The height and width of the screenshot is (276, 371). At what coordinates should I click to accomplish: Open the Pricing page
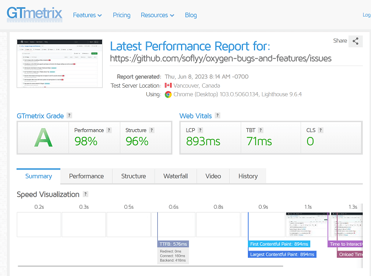click(x=121, y=15)
